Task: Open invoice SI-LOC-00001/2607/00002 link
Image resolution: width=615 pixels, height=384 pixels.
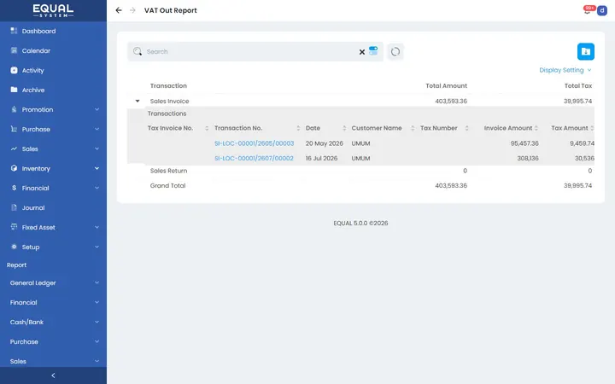Action: (254, 159)
